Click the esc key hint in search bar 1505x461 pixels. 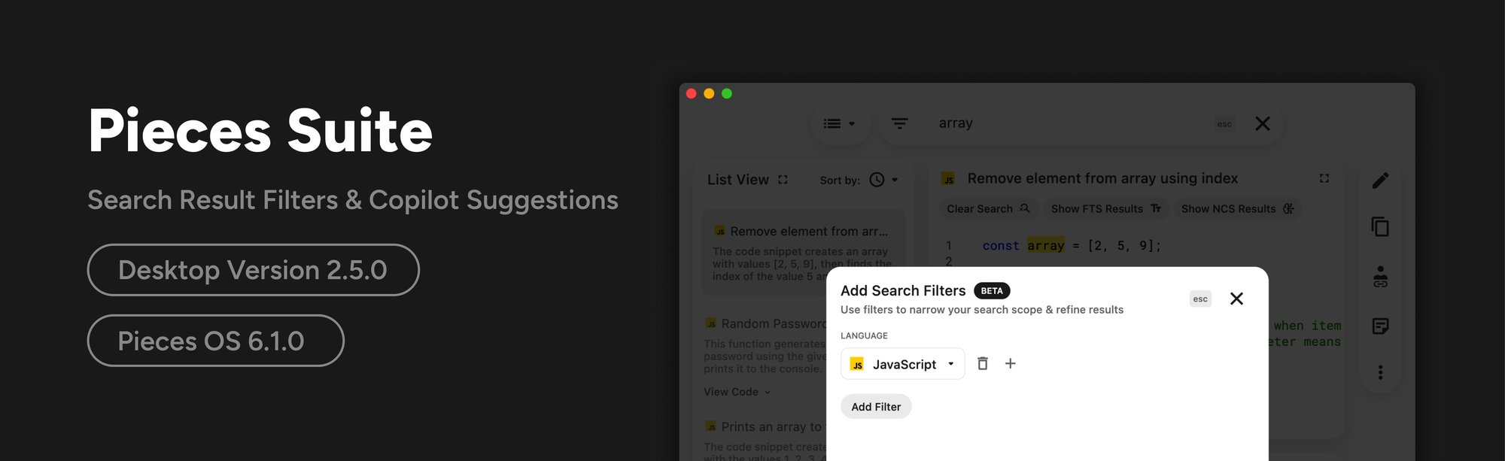(x=1224, y=124)
